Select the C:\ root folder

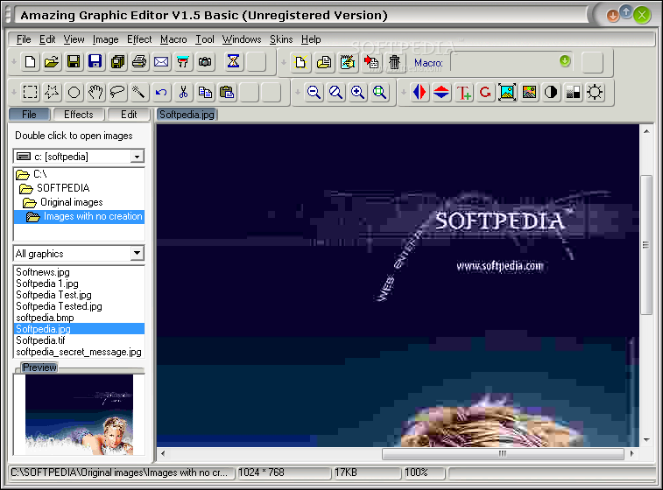point(40,174)
